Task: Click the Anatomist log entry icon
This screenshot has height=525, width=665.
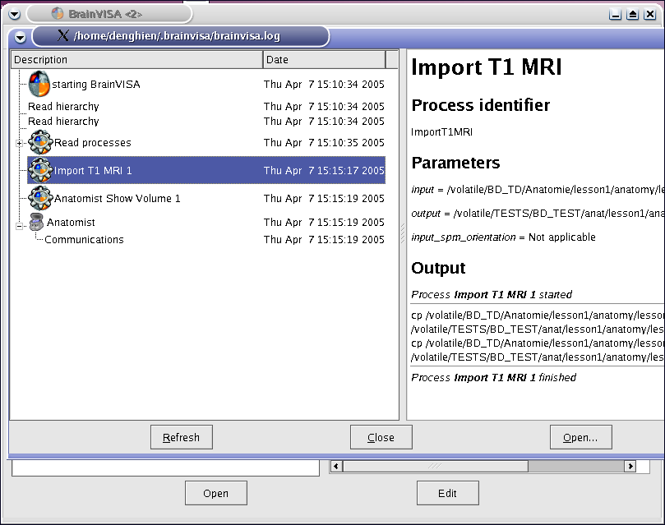Action: (x=35, y=222)
